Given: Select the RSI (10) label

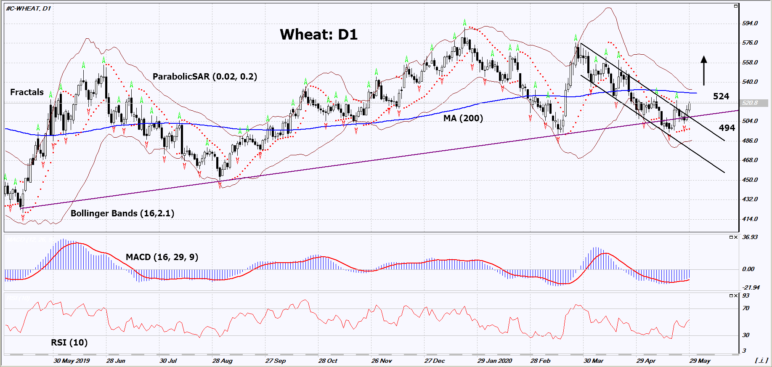Looking at the screenshot, I should (69, 342).
